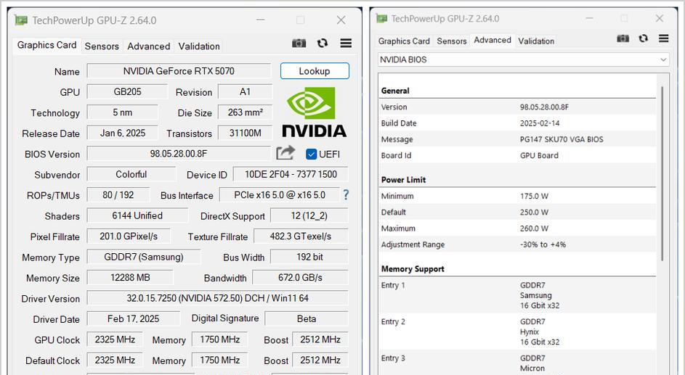Select Graphics Card tab in left window
This screenshot has width=685, height=375.
(x=46, y=45)
